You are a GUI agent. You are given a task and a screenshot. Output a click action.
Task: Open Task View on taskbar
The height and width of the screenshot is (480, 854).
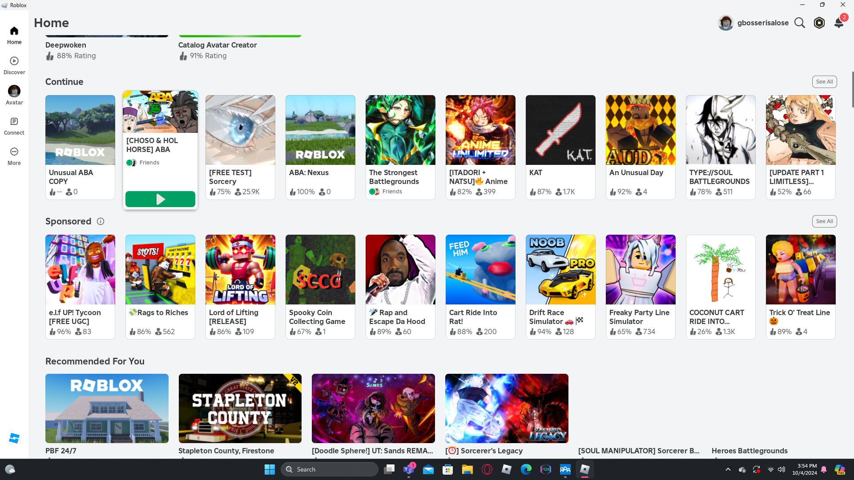point(390,469)
